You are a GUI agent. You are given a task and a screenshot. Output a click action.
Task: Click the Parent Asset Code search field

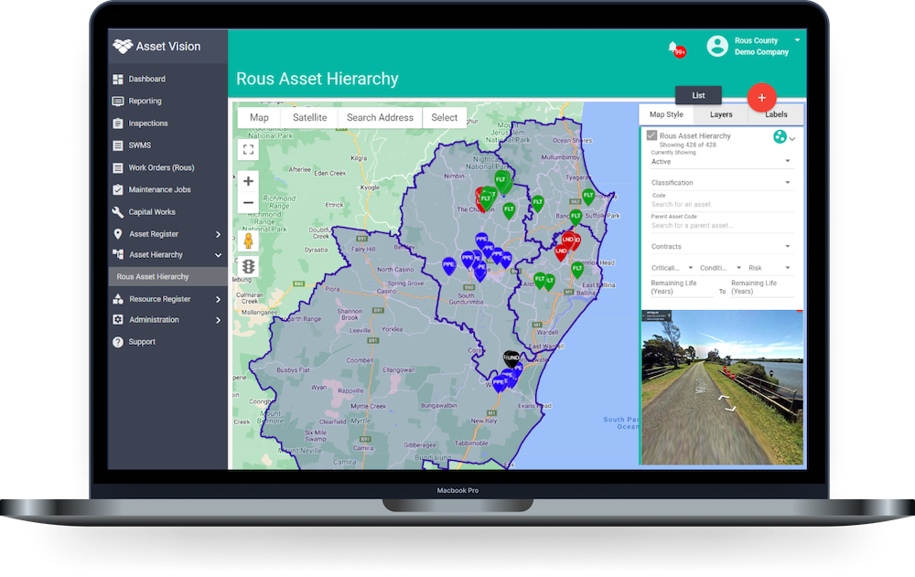click(x=722, y=225)
